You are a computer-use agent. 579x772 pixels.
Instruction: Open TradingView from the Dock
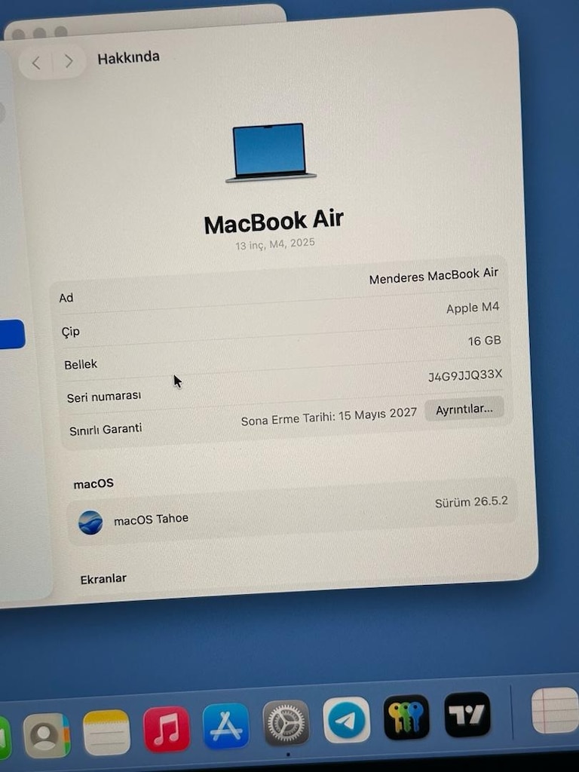[x=467, y=715]
